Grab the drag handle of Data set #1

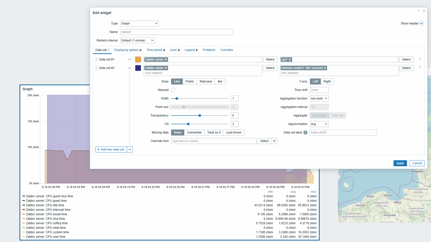(96, 59)
